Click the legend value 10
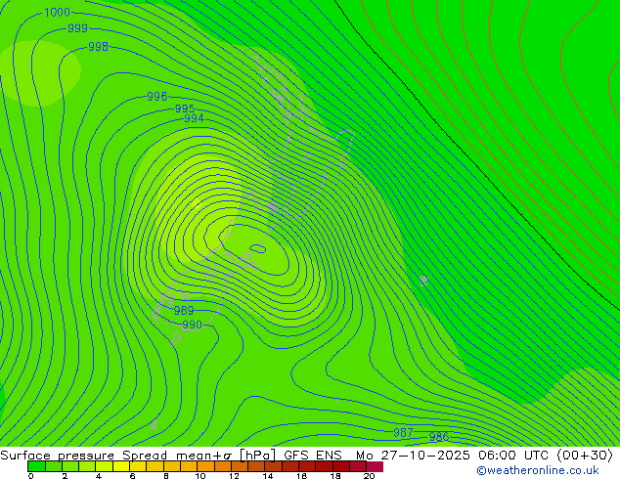This screenshot has width=620, height=479. (200, 476)
